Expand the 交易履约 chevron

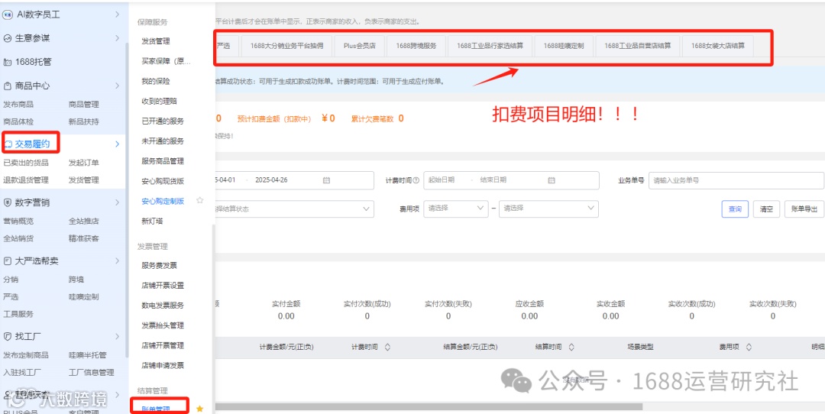tap(117, 144)
